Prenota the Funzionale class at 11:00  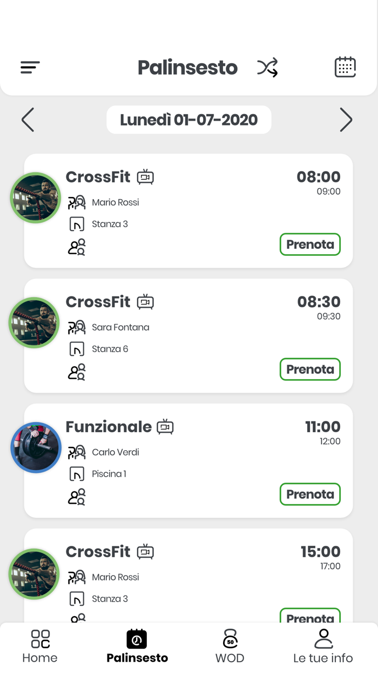[310, 494]
